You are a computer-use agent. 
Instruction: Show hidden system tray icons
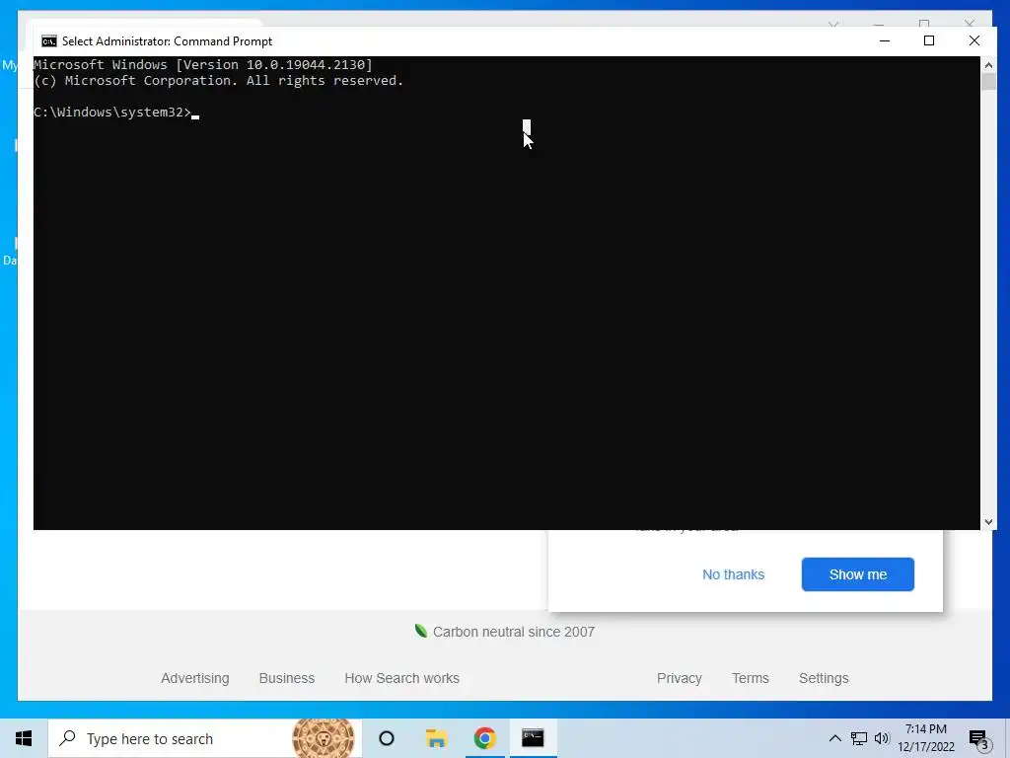pos(834,738)
